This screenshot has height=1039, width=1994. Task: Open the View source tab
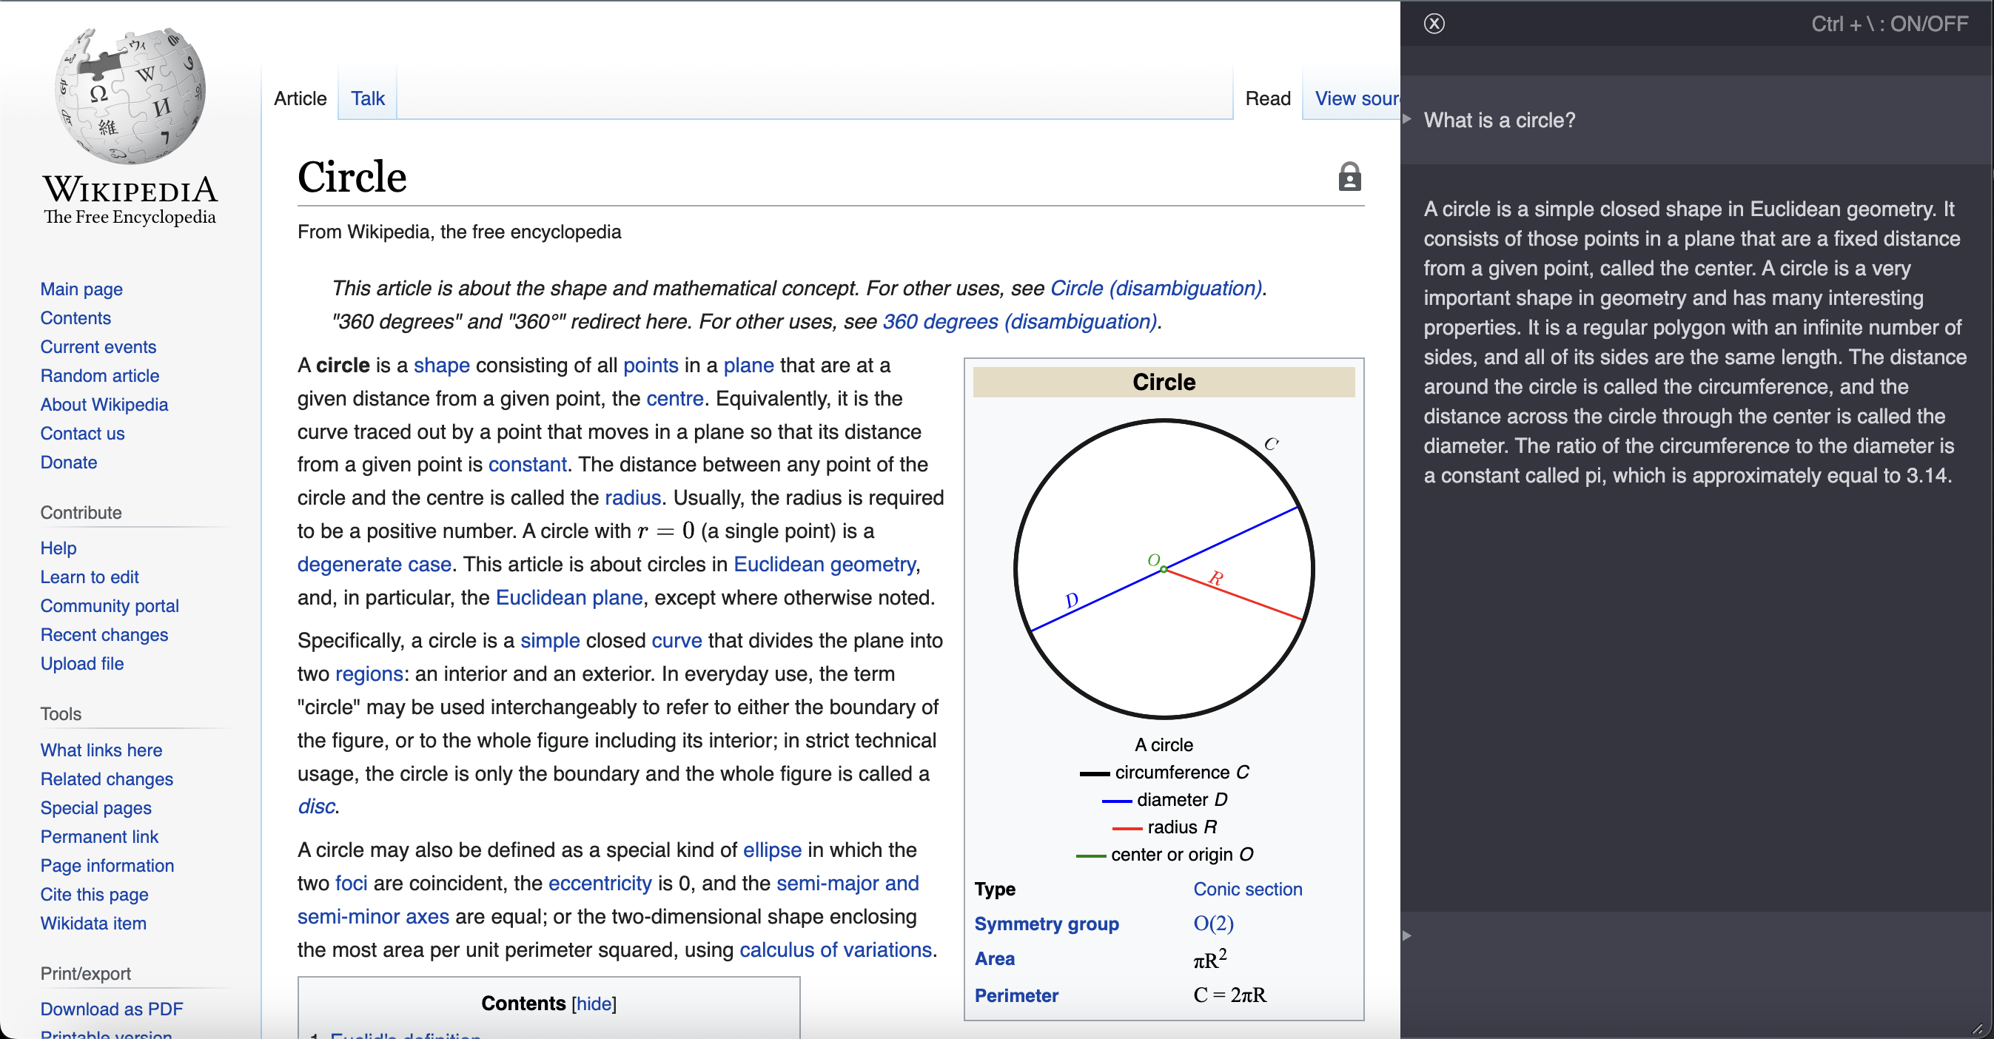tap(1355, 98)
